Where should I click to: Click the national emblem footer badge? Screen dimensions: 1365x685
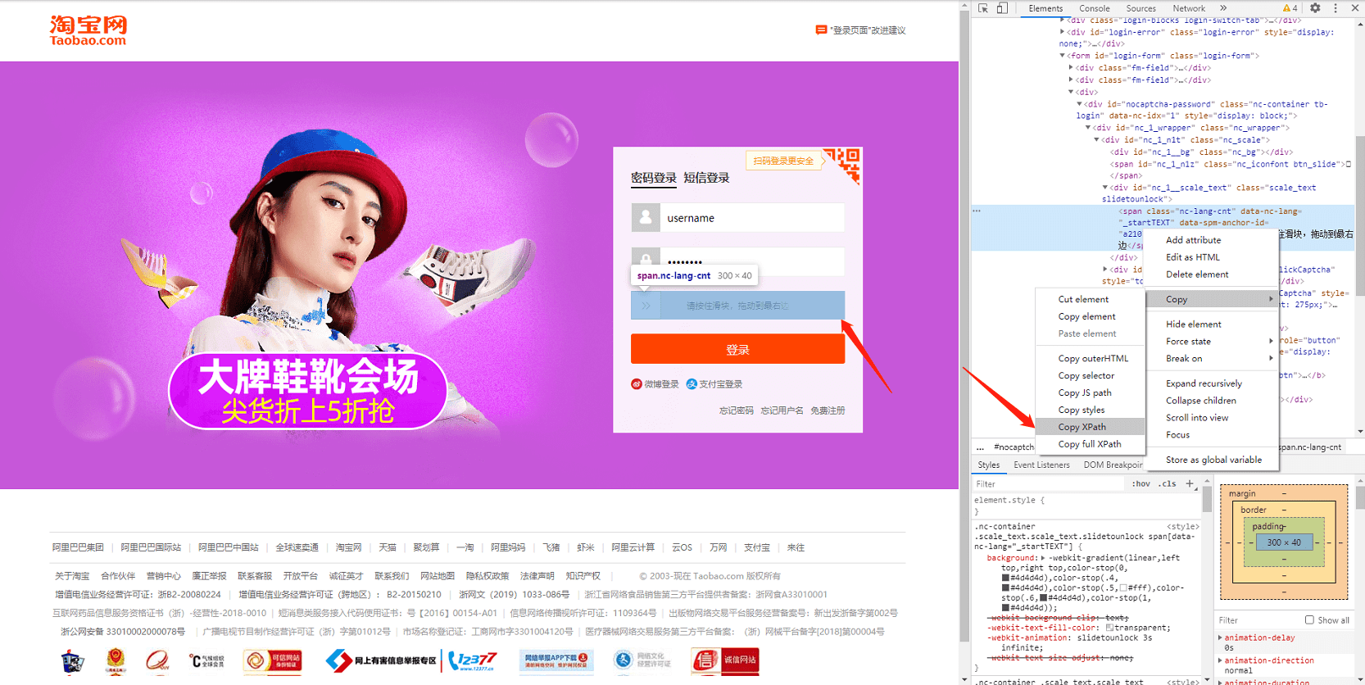coord(116,660)
